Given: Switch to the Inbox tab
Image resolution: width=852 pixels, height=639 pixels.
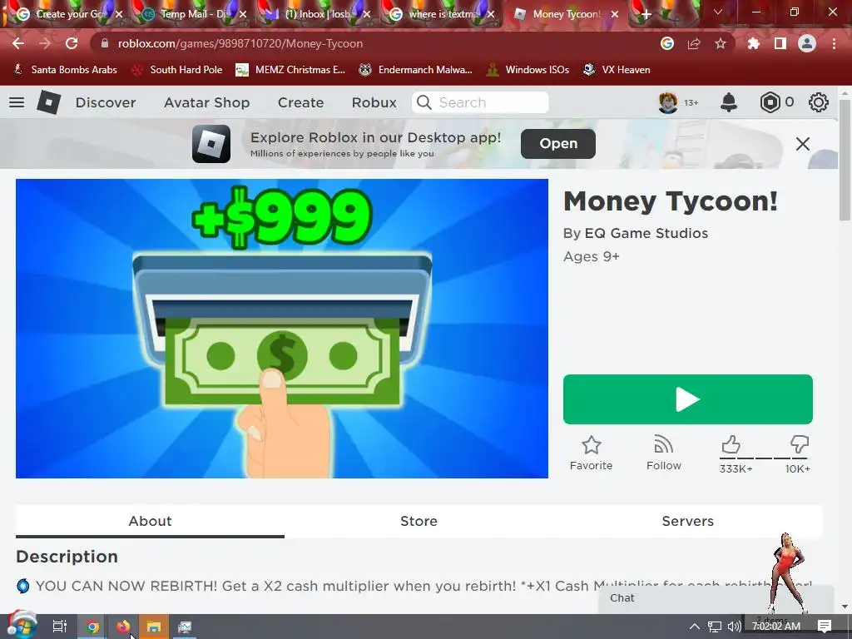Looking at the screenshot, I should click(x=317, y=14).
